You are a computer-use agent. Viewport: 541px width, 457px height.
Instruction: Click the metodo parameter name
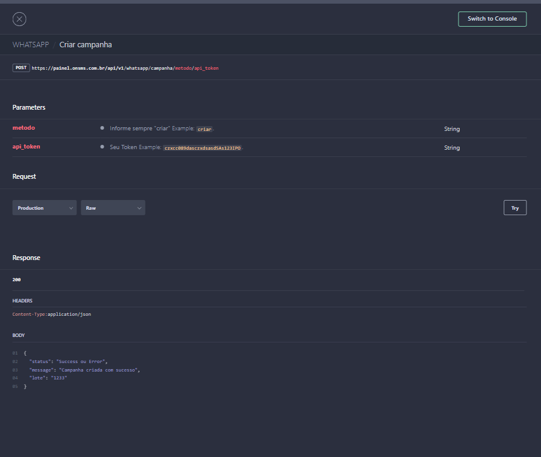tap(24, 128)
